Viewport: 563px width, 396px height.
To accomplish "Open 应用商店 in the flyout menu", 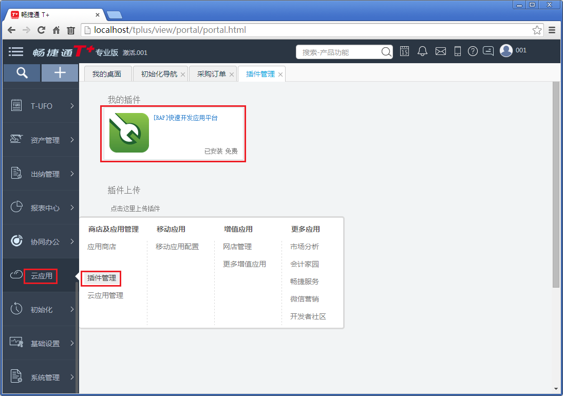I will (x=102, y=247).
